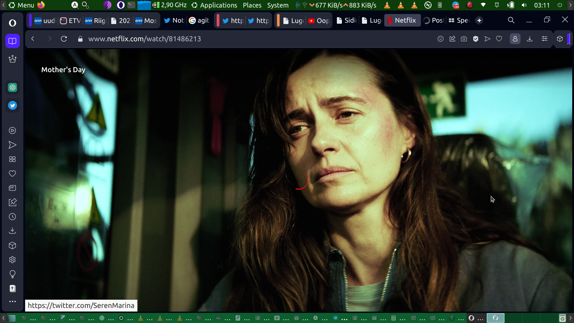
Task: Open History clock icon in the sidebar
Action: 13,217
